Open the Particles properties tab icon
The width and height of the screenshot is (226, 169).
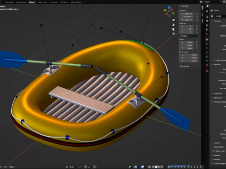click(x=207, y=48)
